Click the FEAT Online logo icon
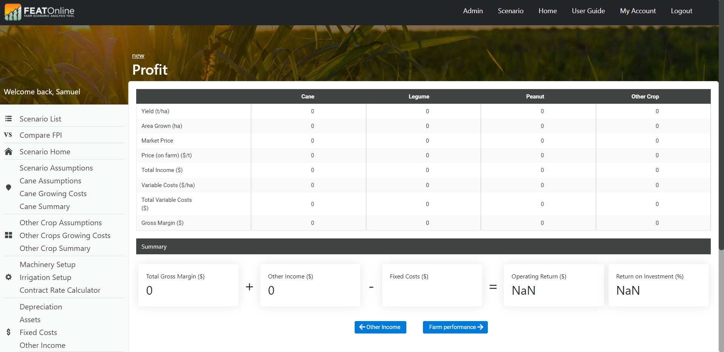 pos(13,12)
